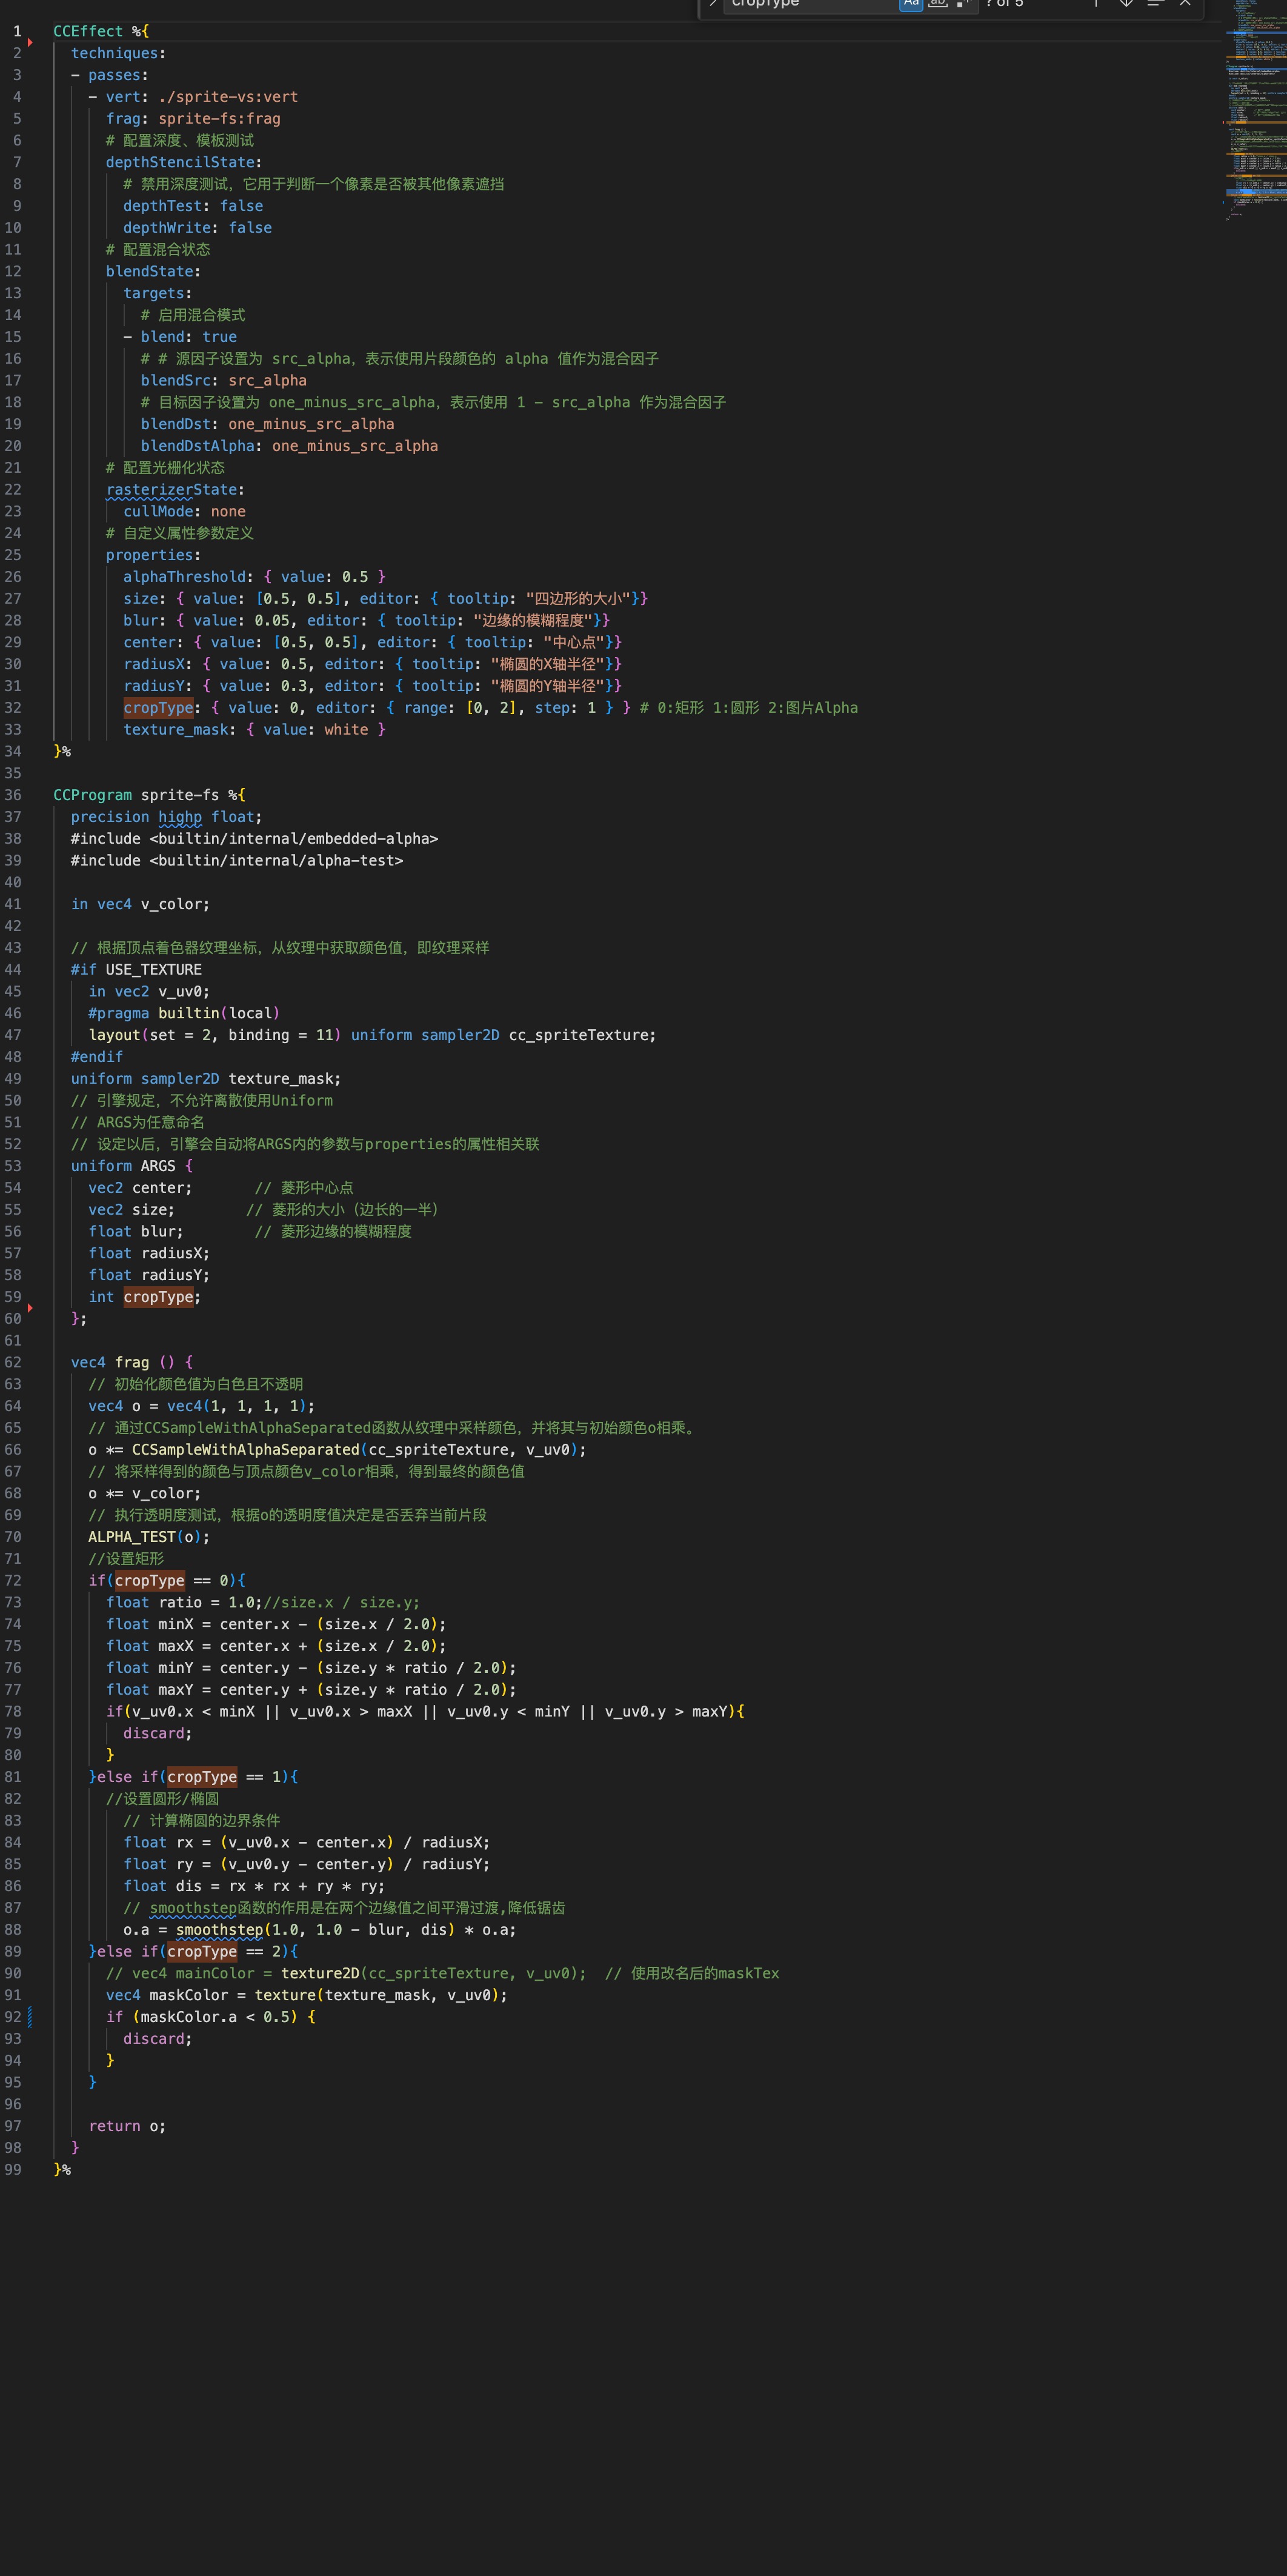Select line number 62 for frag function

13,1362
